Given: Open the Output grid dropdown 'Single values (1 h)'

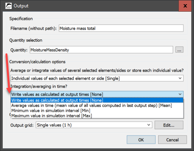Looking at the screenshot, I should 94,125.
